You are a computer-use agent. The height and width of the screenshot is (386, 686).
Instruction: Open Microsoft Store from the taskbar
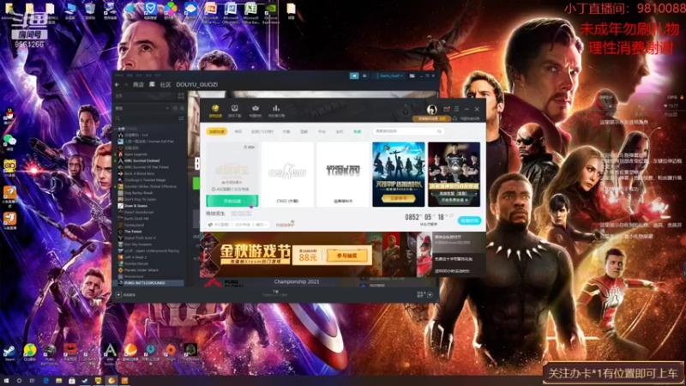pos(72,381)
